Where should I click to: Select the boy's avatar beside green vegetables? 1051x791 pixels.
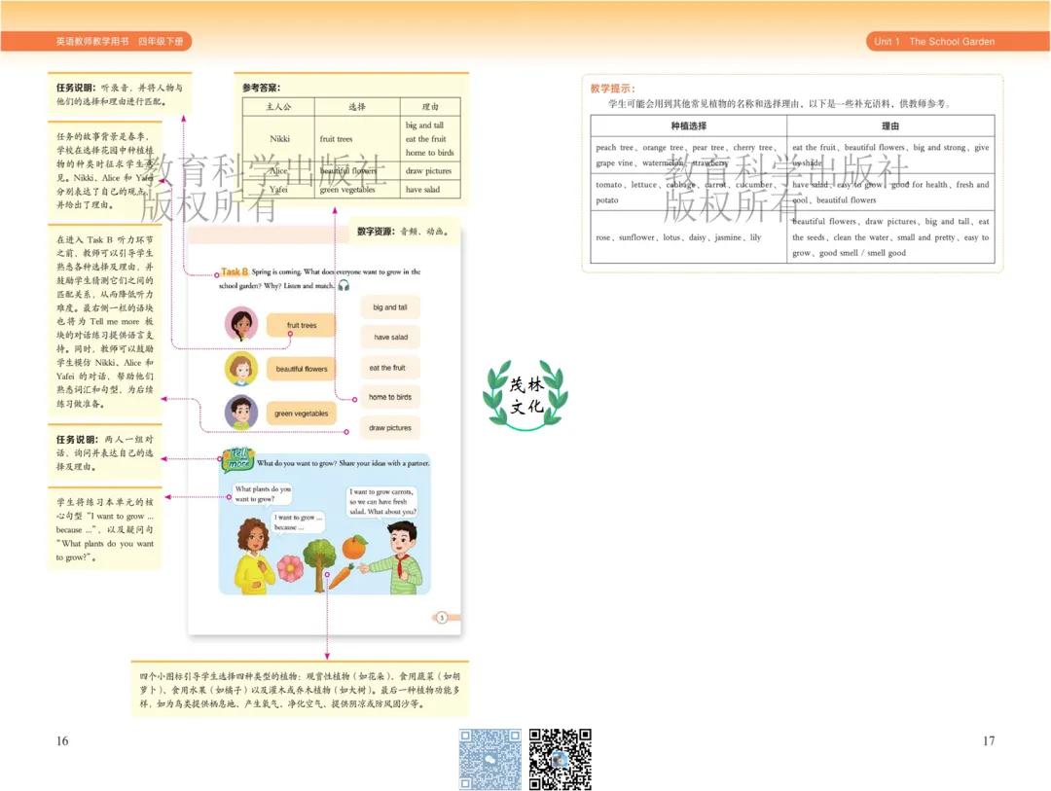pyautogui.click(x=241, y=413)
